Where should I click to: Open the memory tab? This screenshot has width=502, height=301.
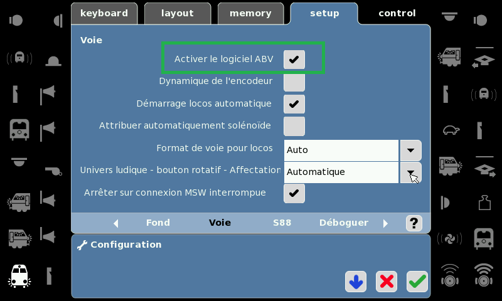250,13
